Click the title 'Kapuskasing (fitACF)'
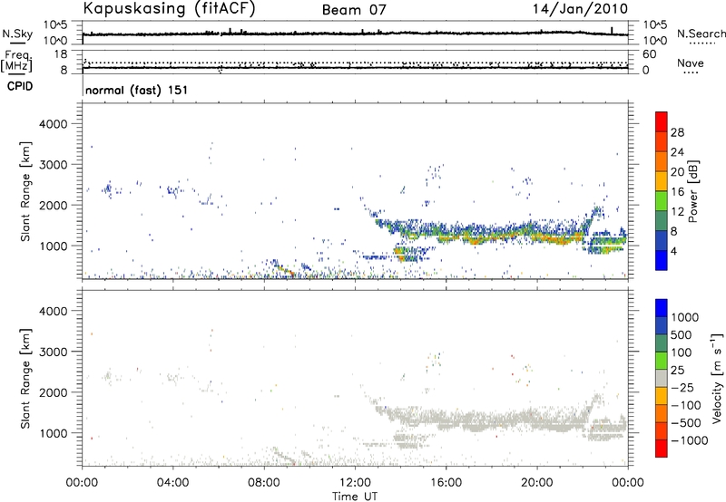 [x=169, y=8]
